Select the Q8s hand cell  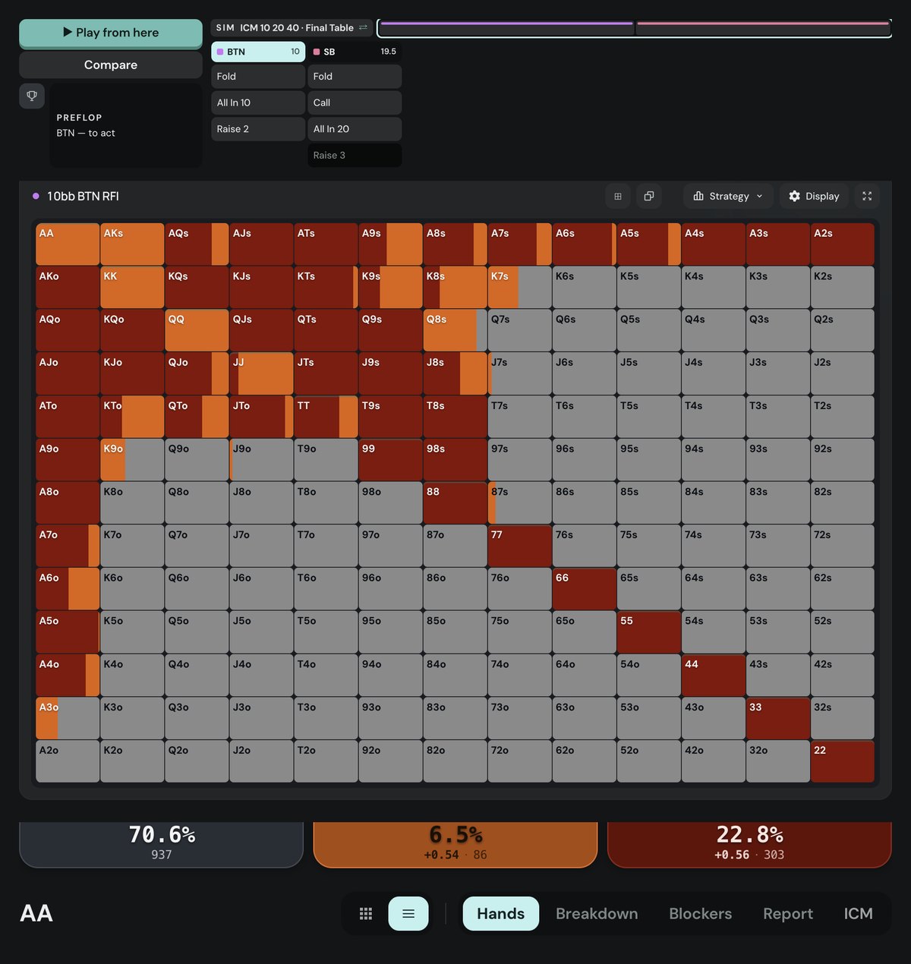[x=455, y=330]
